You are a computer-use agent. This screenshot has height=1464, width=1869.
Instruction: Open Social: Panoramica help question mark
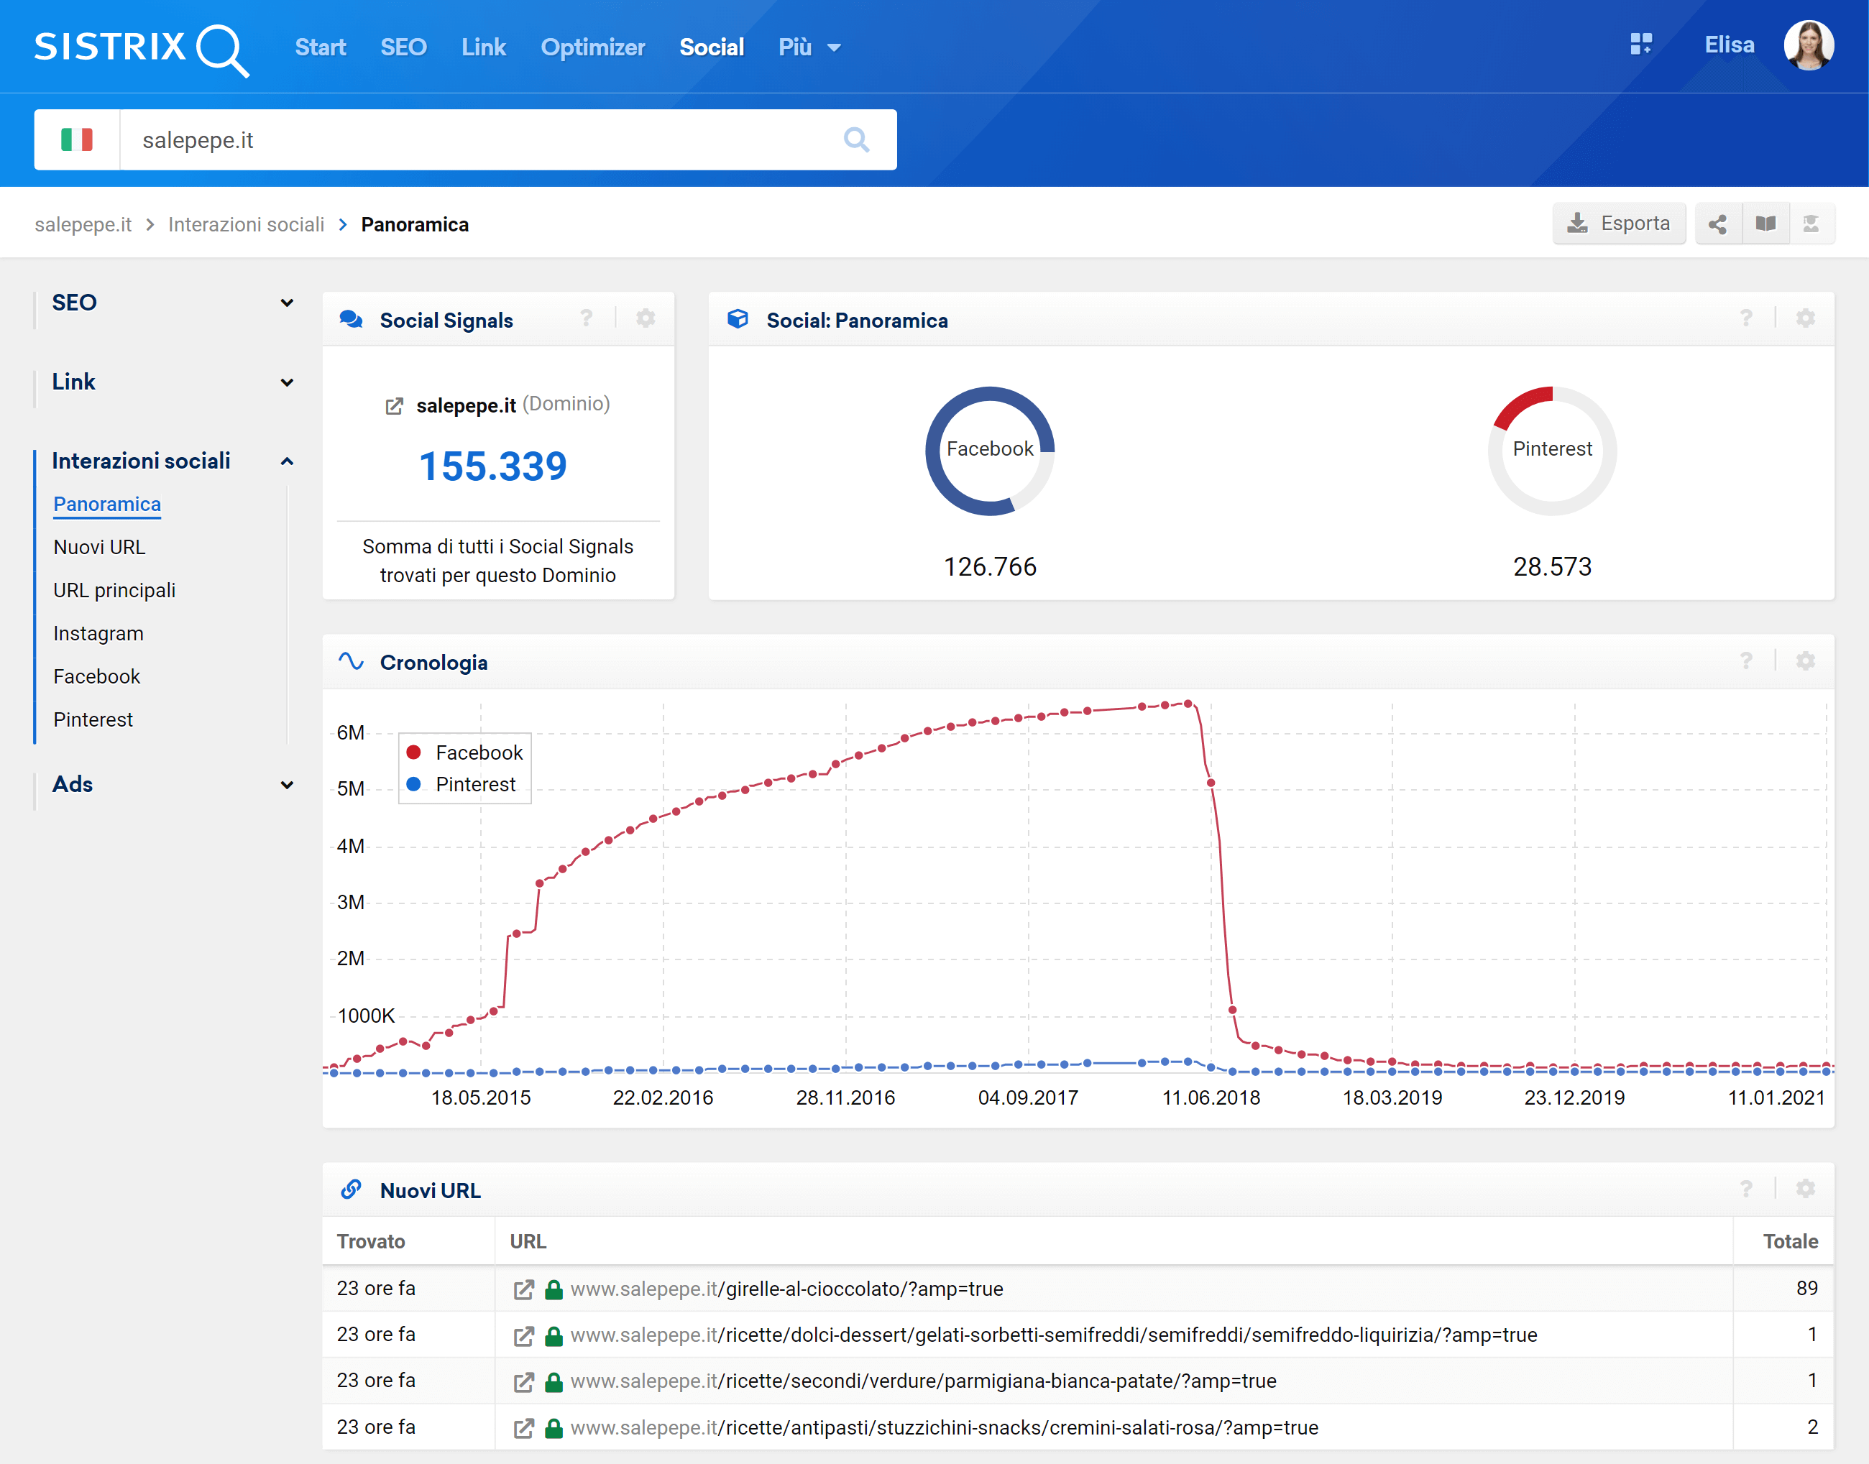coord(1746,319)
